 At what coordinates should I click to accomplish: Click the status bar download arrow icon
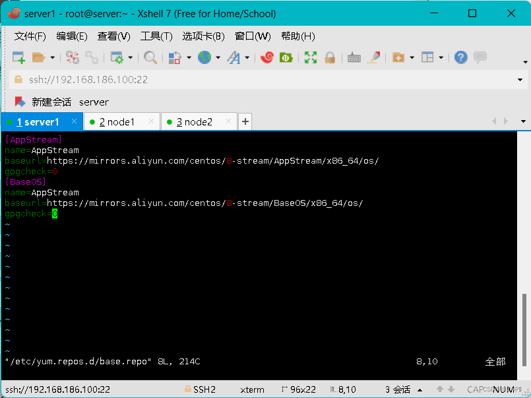(451, 389)
